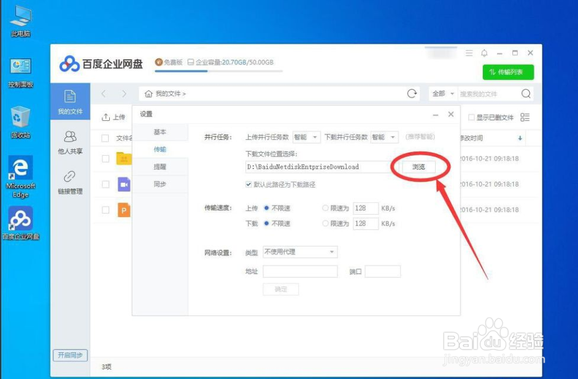This screenshot has width=578, height=379.
Task: Refresh the file list
Action: [x=410, y=93]
